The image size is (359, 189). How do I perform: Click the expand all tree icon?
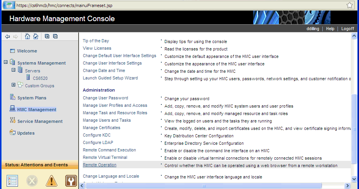pyautogui.click(x=47, y=36)
